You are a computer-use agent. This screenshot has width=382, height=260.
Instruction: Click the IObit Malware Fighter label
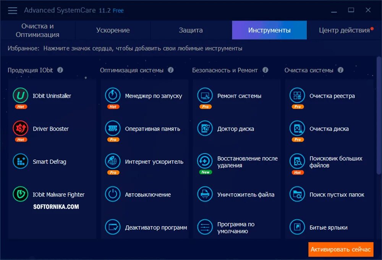58,195
